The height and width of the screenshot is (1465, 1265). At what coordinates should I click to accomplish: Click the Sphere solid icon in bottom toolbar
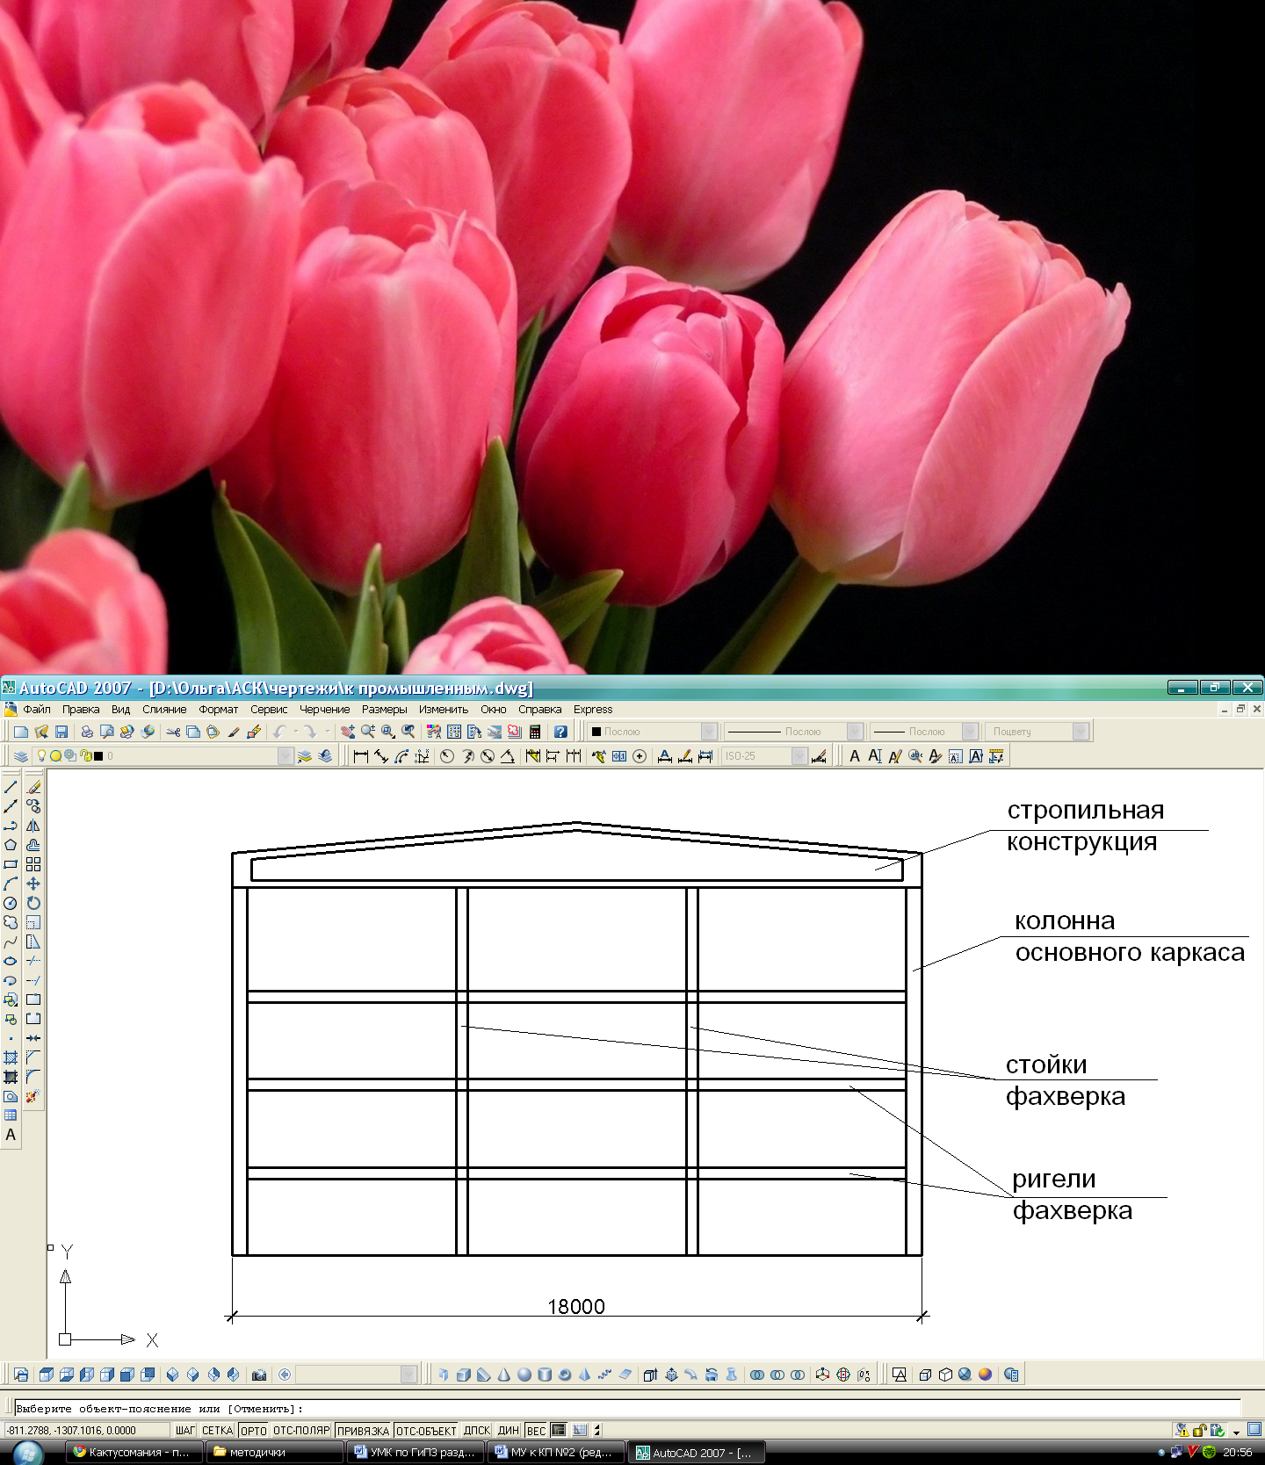tap(524, 1375)
